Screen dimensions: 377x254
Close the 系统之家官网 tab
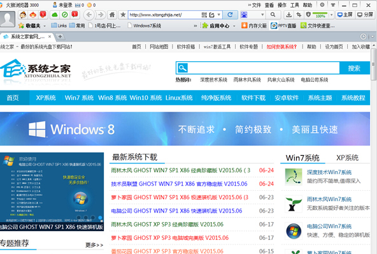tap(50, 36)
